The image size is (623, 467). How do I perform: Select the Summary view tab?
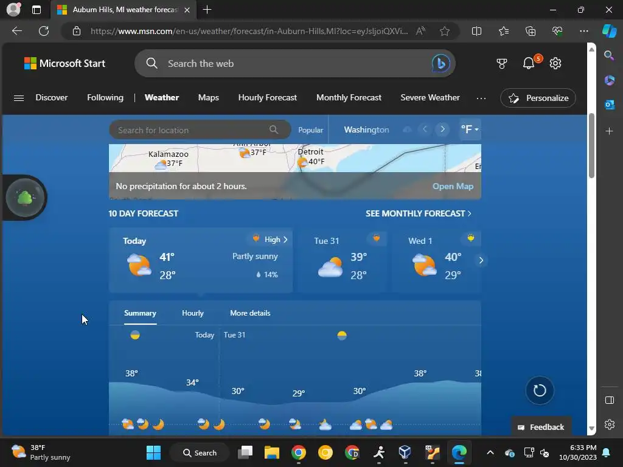(x=140, y=313)
